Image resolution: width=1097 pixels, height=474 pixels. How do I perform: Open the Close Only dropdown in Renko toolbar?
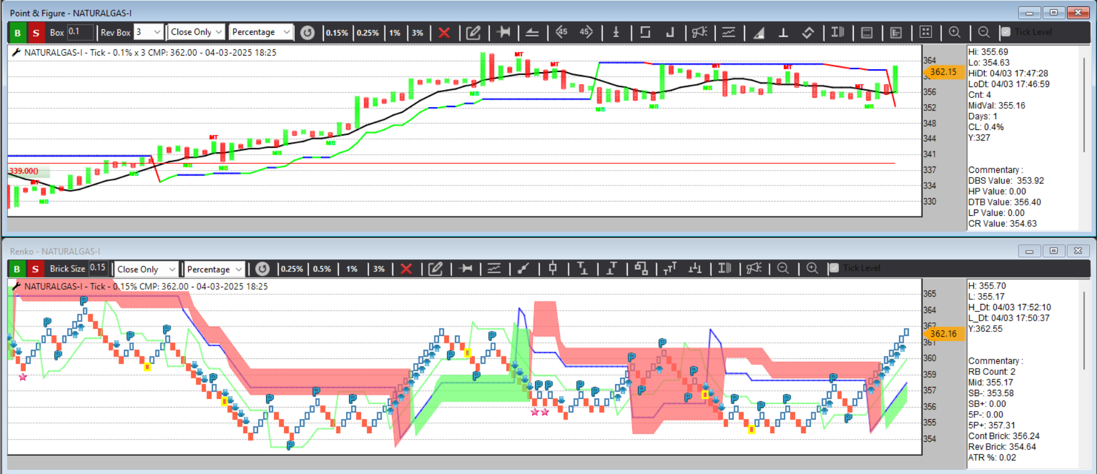coord(146,269)
